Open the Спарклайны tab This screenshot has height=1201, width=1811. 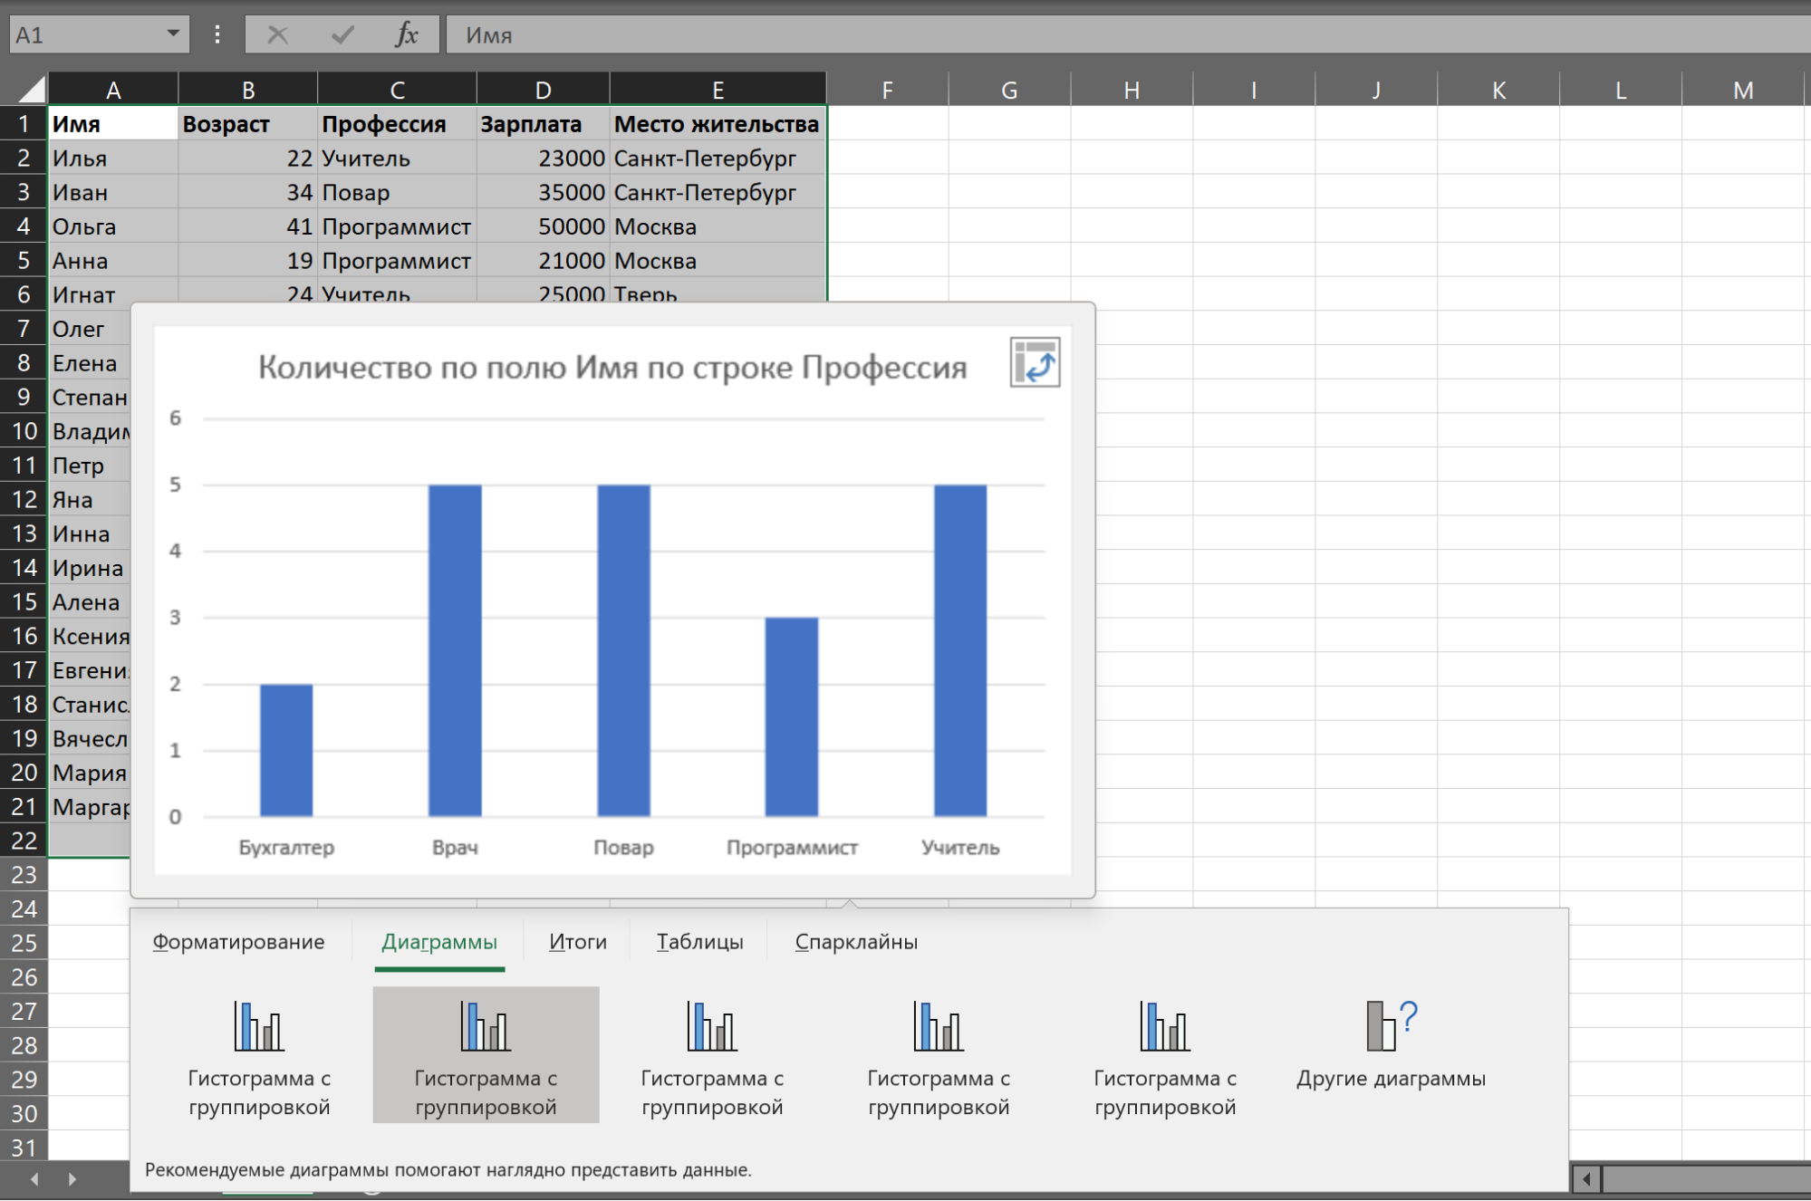(856, 942)
